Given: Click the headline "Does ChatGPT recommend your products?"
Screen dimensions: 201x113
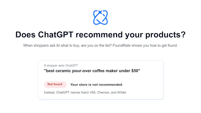Looking at the screenshot, I should 100,35.
